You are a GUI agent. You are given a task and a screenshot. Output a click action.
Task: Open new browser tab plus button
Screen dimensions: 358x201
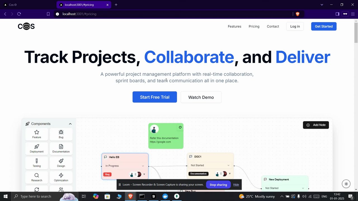click(x=116, y=5)
